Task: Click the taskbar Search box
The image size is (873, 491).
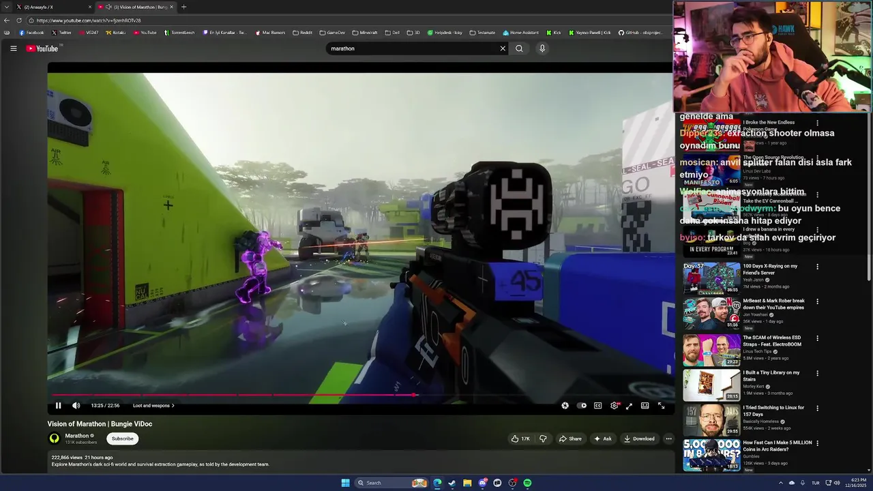Action: pos(391,483)
